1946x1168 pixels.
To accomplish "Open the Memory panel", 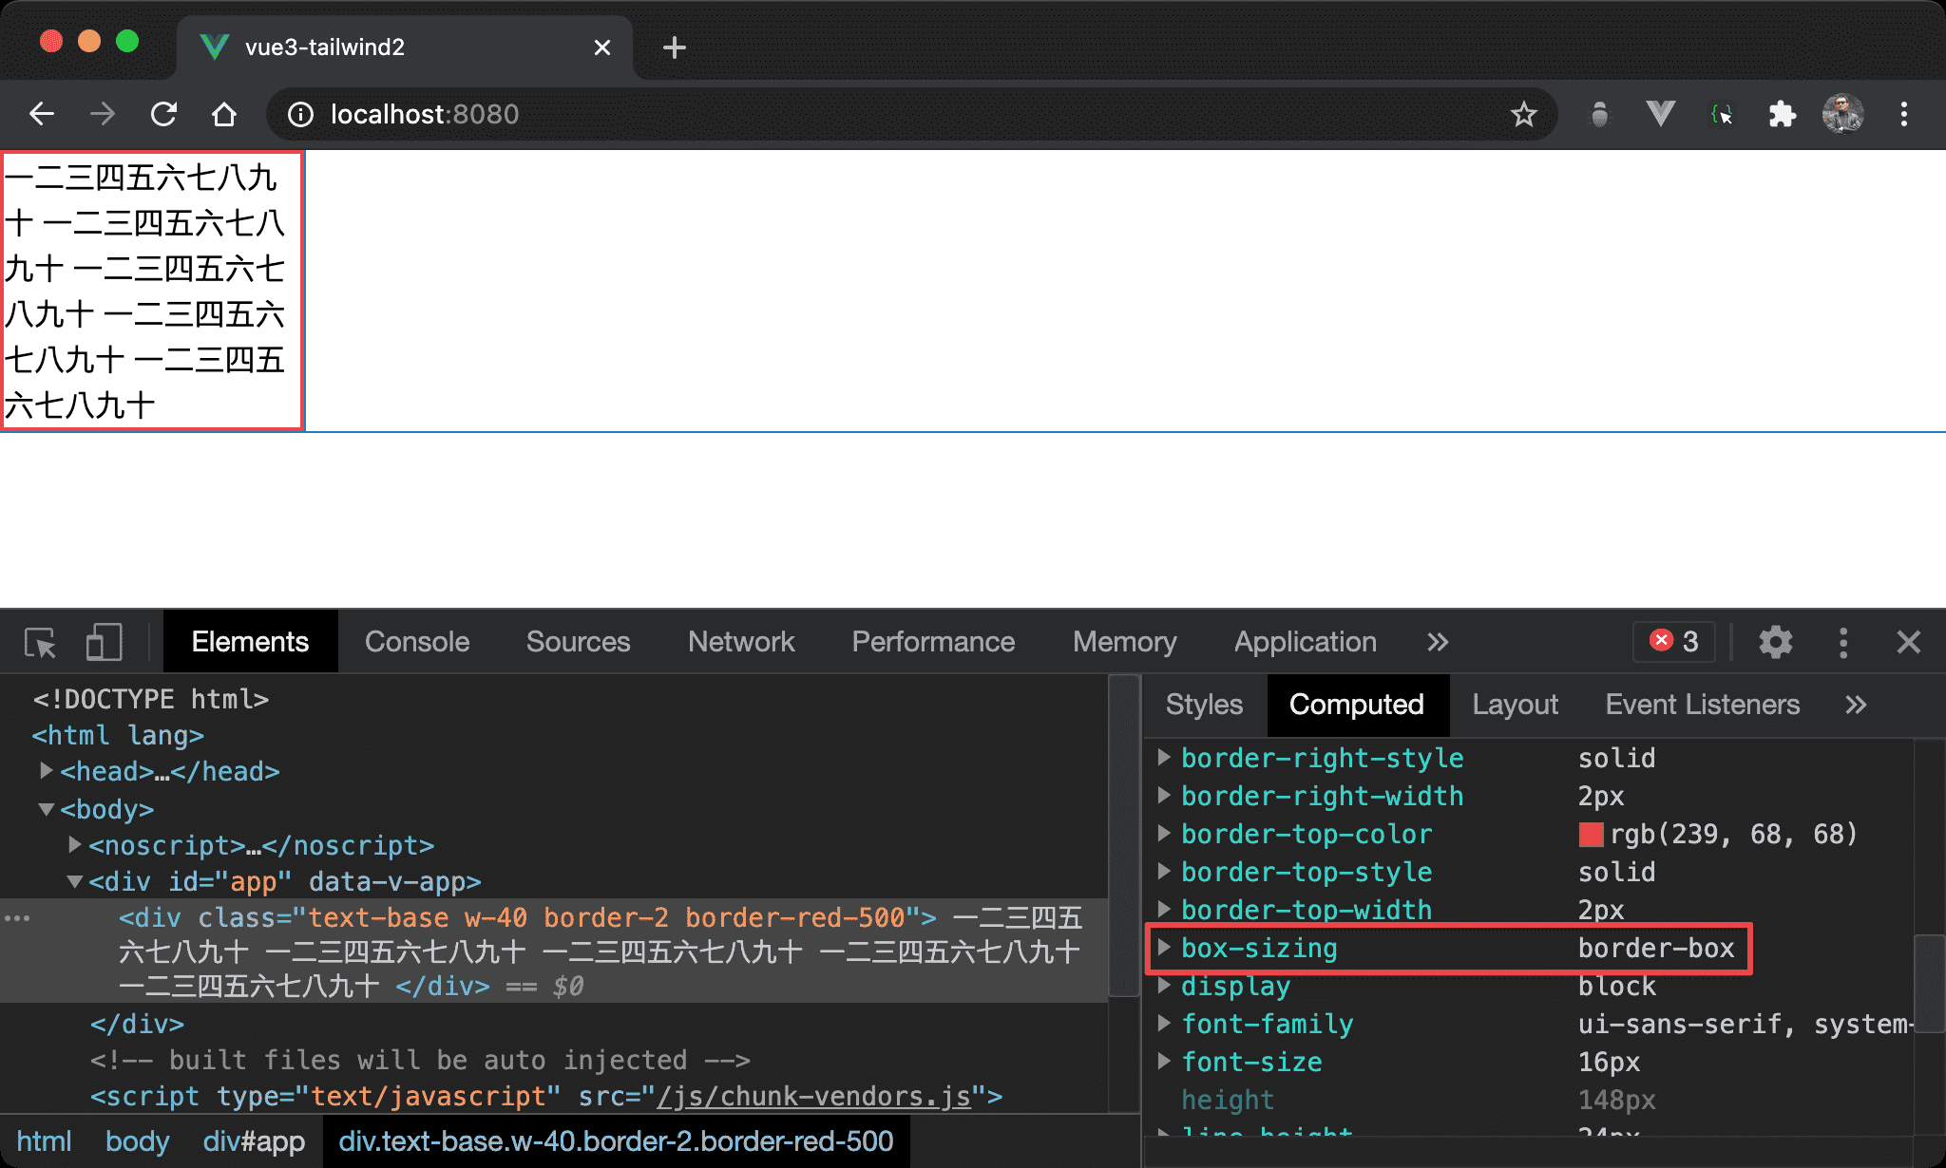I will (1124, 642).
